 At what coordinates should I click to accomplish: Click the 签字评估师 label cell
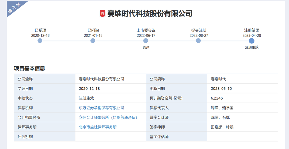pyautogui.click(x=177, y=137)
